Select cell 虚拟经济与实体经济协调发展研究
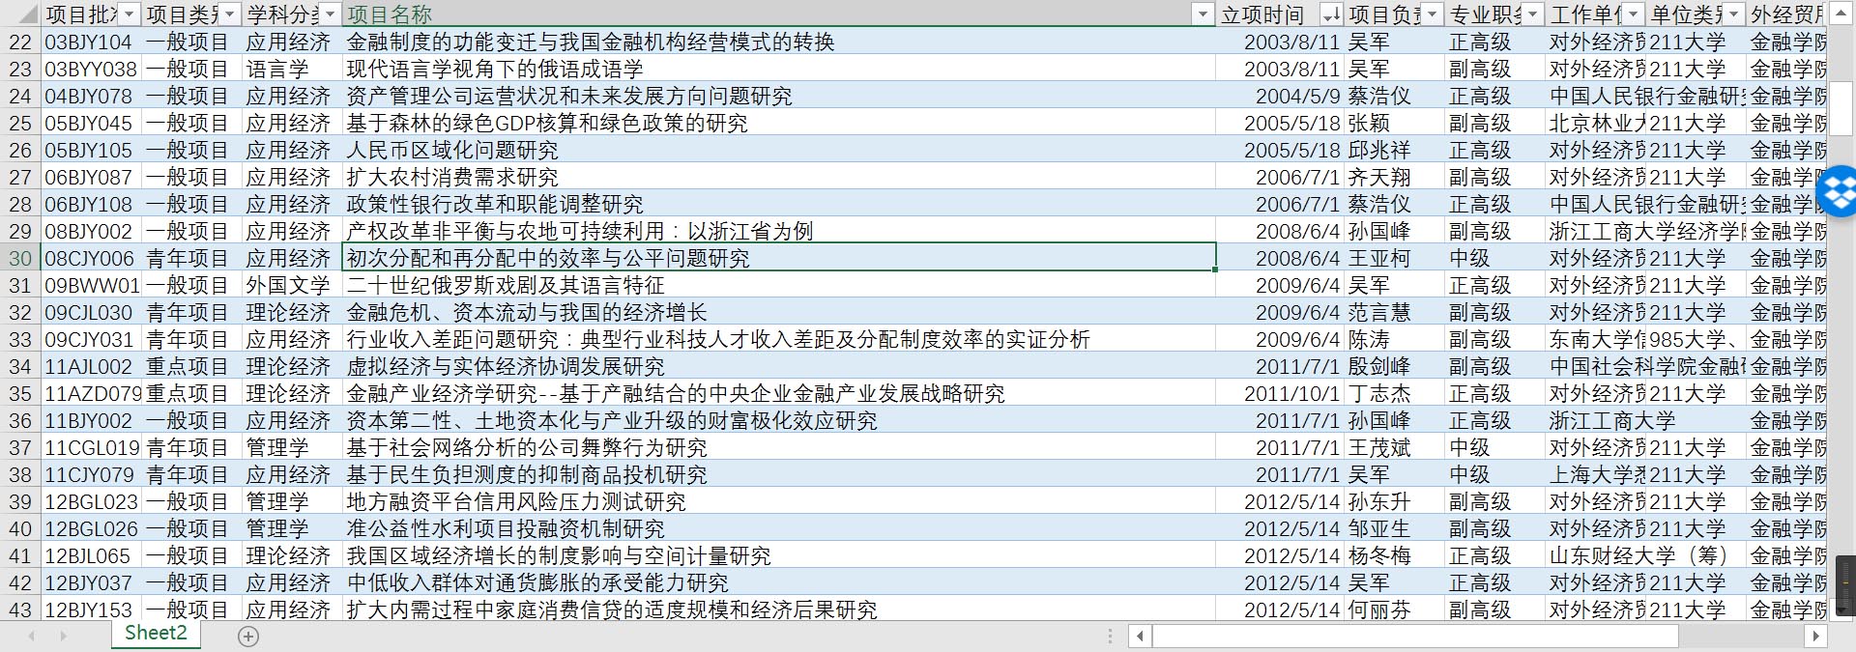 coord(779,366)
